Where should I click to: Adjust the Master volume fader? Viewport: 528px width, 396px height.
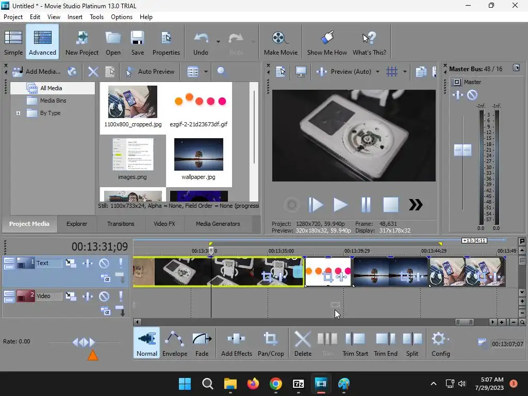click(x=463, y=150)
